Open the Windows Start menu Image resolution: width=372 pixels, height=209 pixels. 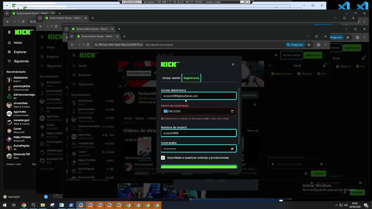click(5, 205)
